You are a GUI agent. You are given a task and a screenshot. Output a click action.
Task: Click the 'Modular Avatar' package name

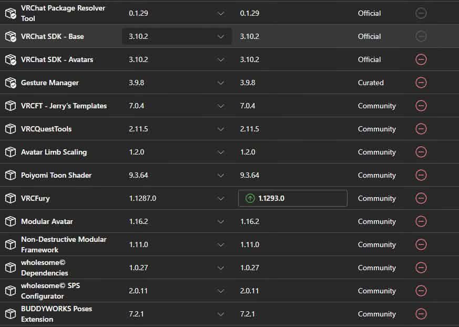pos(47,221)
